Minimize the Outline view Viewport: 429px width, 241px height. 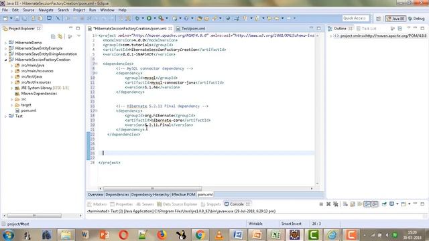pos(416,28)
